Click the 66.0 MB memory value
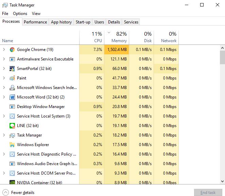 pos(120,69)
